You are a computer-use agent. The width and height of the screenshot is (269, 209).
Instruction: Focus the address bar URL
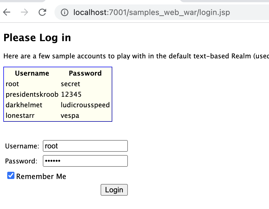pyautogui.click(x=151, y=13)
